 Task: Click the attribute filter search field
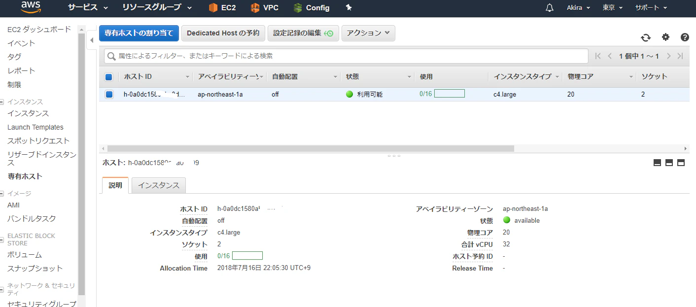[x=346, y=56]
